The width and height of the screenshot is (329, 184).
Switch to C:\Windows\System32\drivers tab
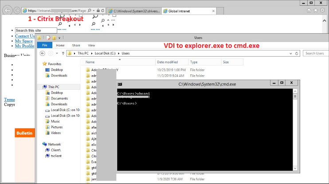pyautogui.click(x=134, y=11)
